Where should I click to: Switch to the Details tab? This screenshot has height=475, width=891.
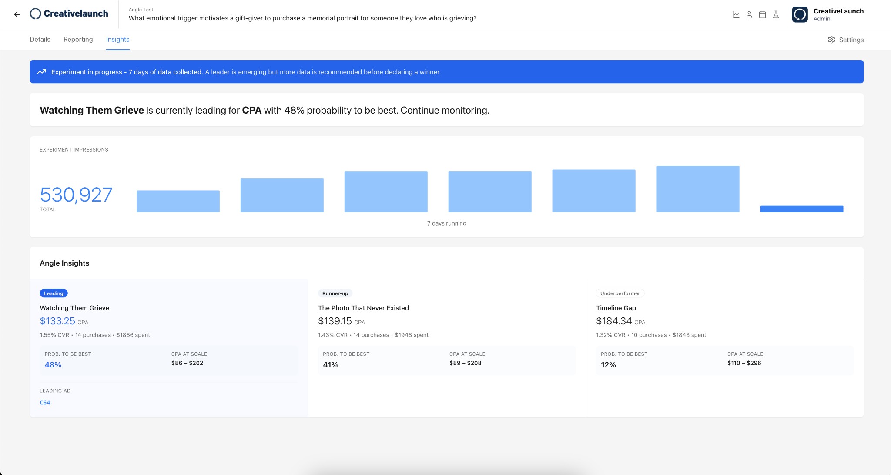pos(40,40)
